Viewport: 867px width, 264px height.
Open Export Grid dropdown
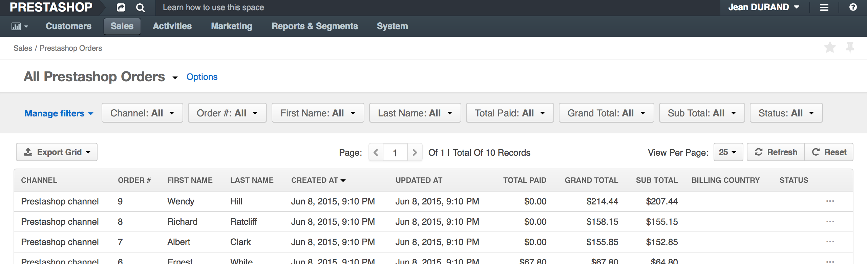click(x=57, y=152)
